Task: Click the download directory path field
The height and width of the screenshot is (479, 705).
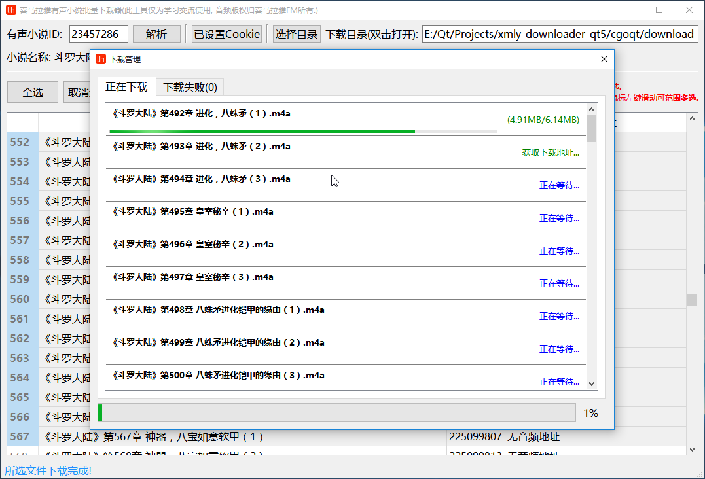Action: pyautogui.click(x=560, y=34)
